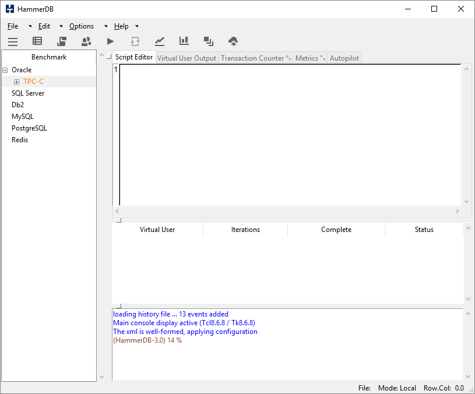Open the metrics bar-chart toolbar icon
This screenshot has width=475, height=394.
coord(184,41)
